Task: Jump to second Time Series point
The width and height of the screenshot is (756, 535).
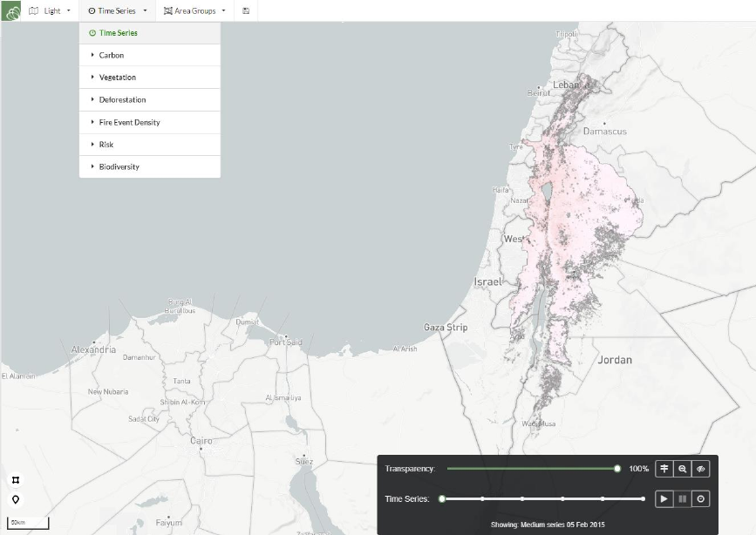Action: coord(482,499)
